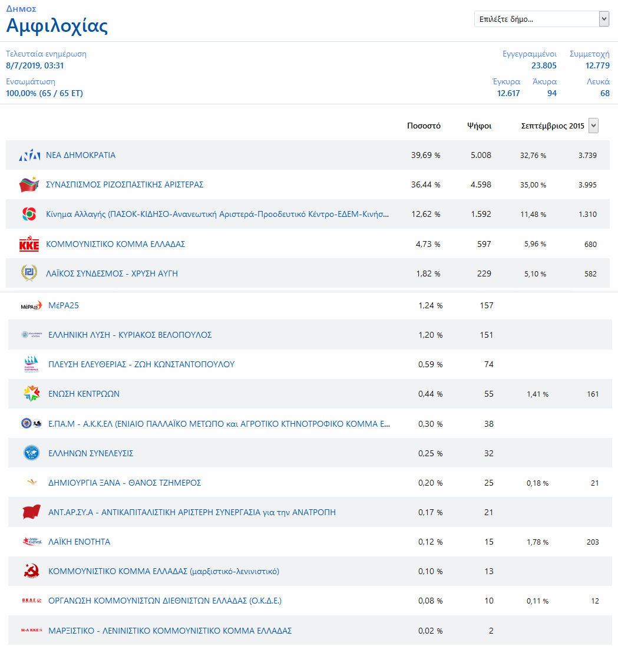
Task: Open the Κίνημα Αλλαγής party link
Action: point(217,214)
